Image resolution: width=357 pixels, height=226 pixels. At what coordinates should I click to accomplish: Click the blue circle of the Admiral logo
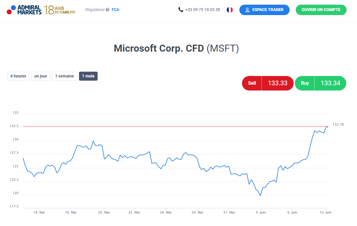(x=13, y=7)
